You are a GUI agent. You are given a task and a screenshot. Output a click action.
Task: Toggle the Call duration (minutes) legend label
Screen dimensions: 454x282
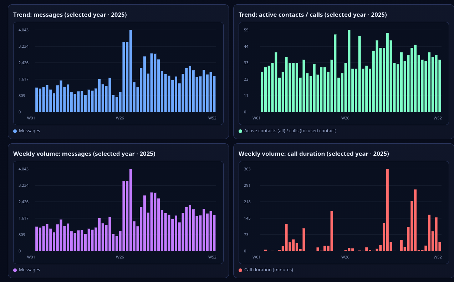[x=269, y=270]
